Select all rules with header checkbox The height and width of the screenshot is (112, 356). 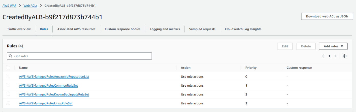tap(9, 68)
